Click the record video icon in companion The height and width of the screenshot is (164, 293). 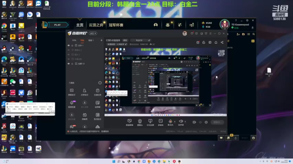[x=194, y=122]
